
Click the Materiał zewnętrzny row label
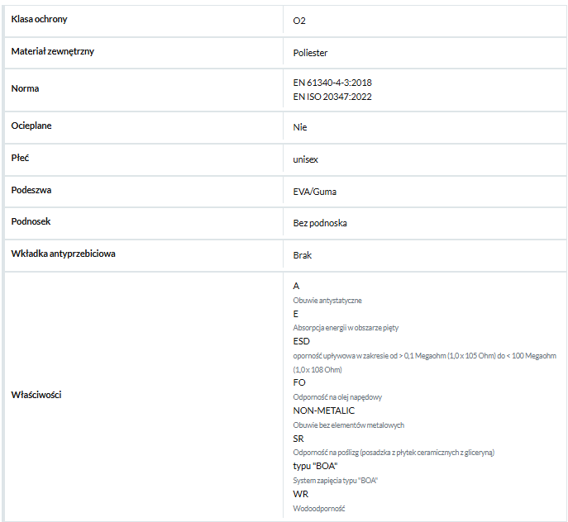coord(53,51)
